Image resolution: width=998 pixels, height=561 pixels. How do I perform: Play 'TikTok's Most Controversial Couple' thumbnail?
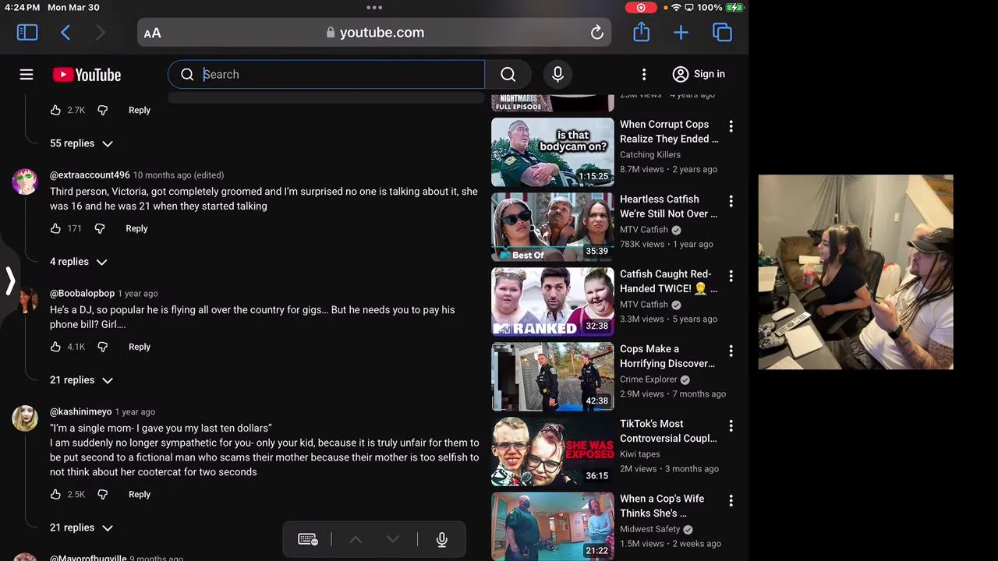(x=553, y=451)
